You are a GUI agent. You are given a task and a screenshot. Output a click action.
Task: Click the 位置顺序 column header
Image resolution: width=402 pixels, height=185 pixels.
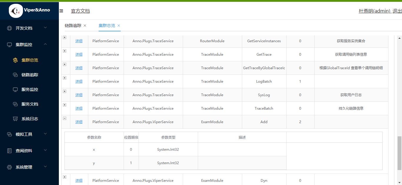click(x=131, y=137)
